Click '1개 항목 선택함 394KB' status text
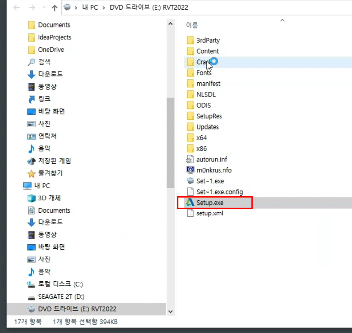352x333 pixels. click(x=85, y=322)
